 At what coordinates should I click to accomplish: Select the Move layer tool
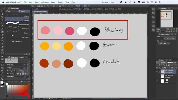click(3, 20)
